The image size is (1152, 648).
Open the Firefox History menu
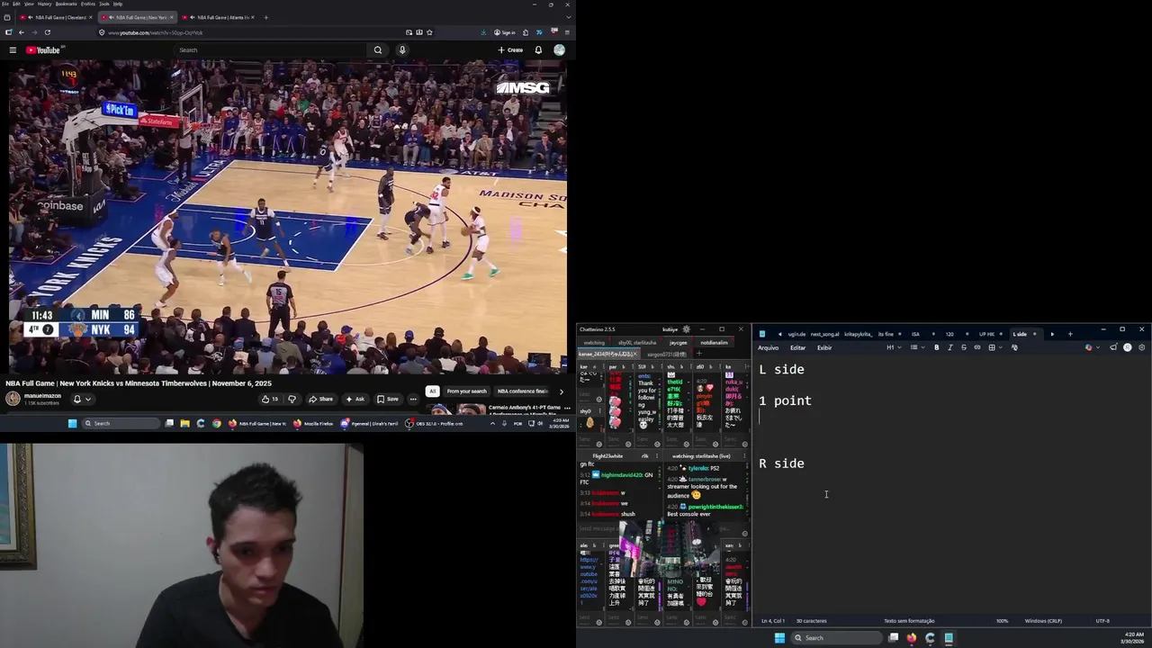(x=44, y=4)
